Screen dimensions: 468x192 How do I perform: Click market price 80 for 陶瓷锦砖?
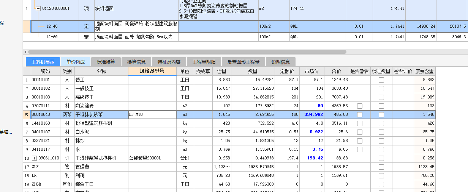[311, 106]
